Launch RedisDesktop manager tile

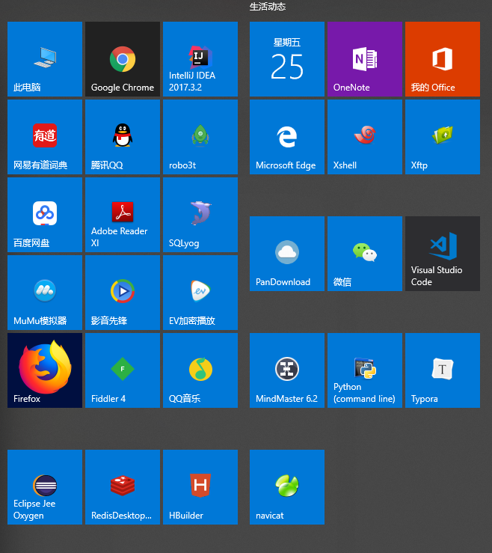point(122,487)
